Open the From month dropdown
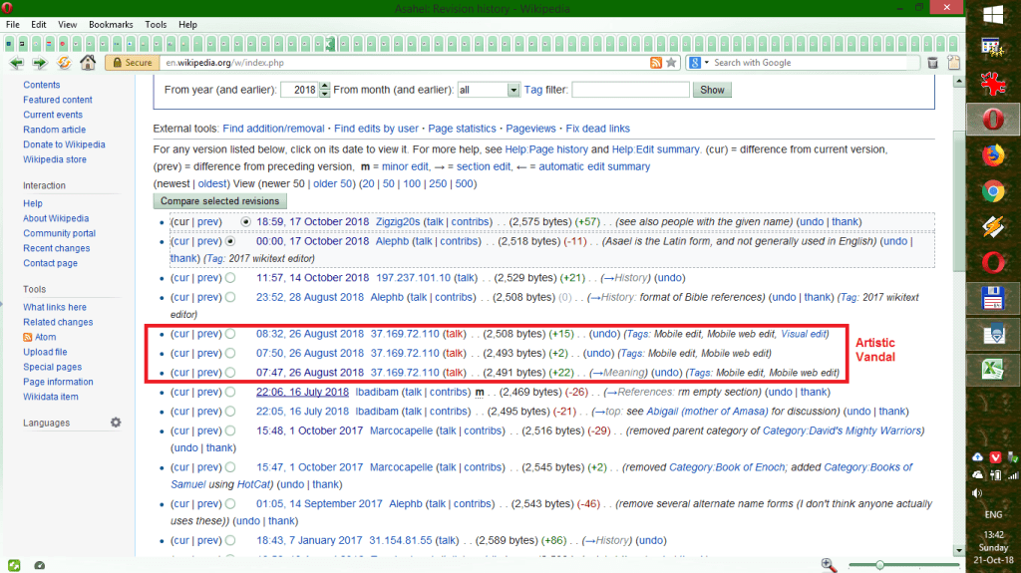The width and height of the screenshot is (1021, 573). click(x=513, y=90)
